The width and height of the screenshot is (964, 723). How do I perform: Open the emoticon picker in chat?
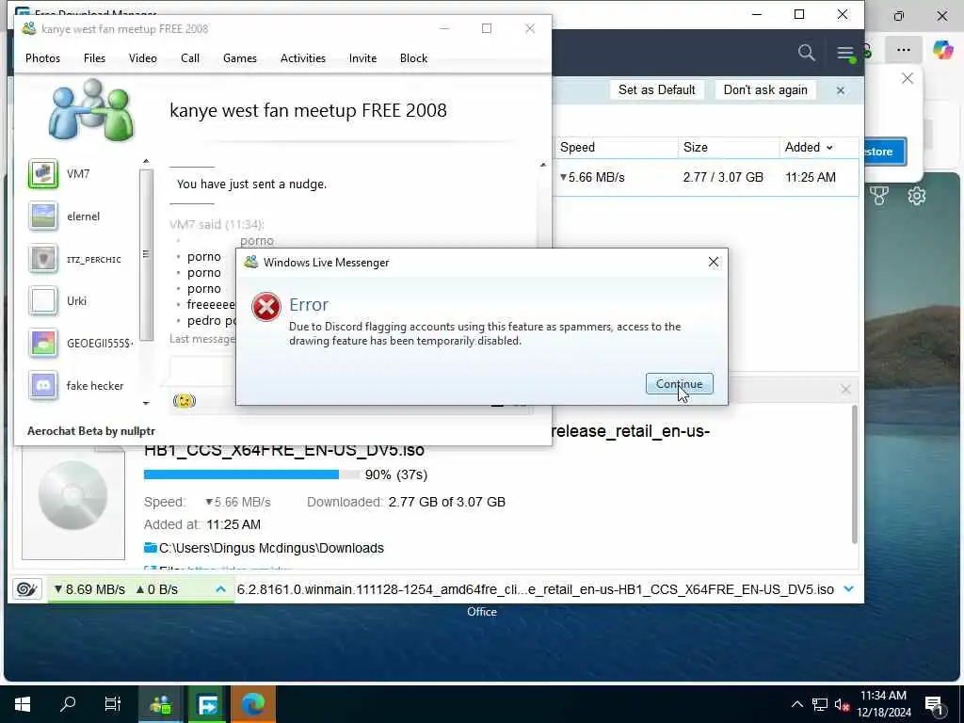184,401
